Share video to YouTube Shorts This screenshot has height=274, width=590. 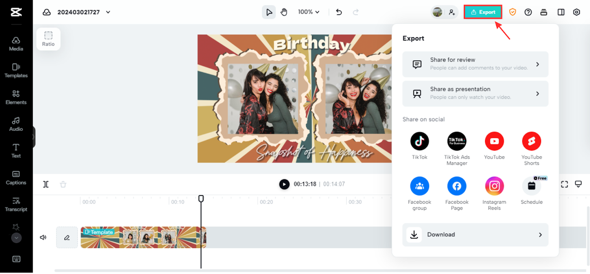click(531, 149)
